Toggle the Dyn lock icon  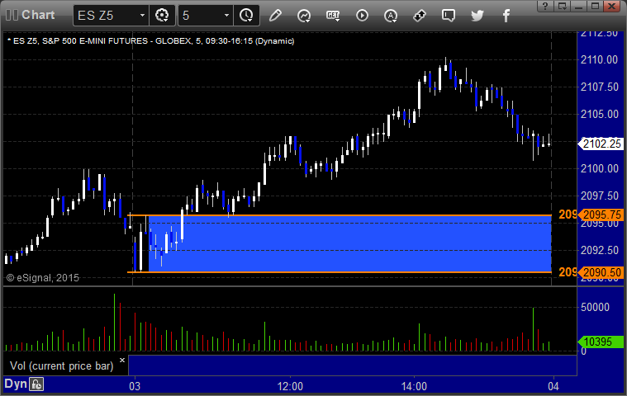coord(36,384)
